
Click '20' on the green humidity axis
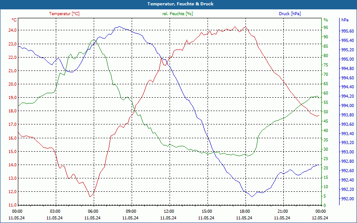point(326,168)
